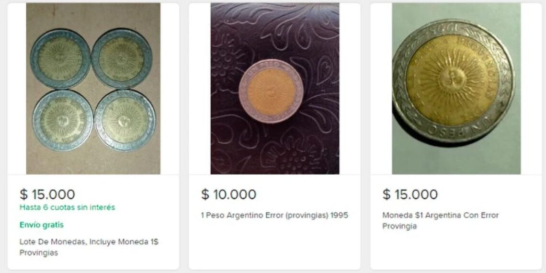Open "Moneda $1 Argentina Con Error Provingia" listing

[x=440, y=221]
